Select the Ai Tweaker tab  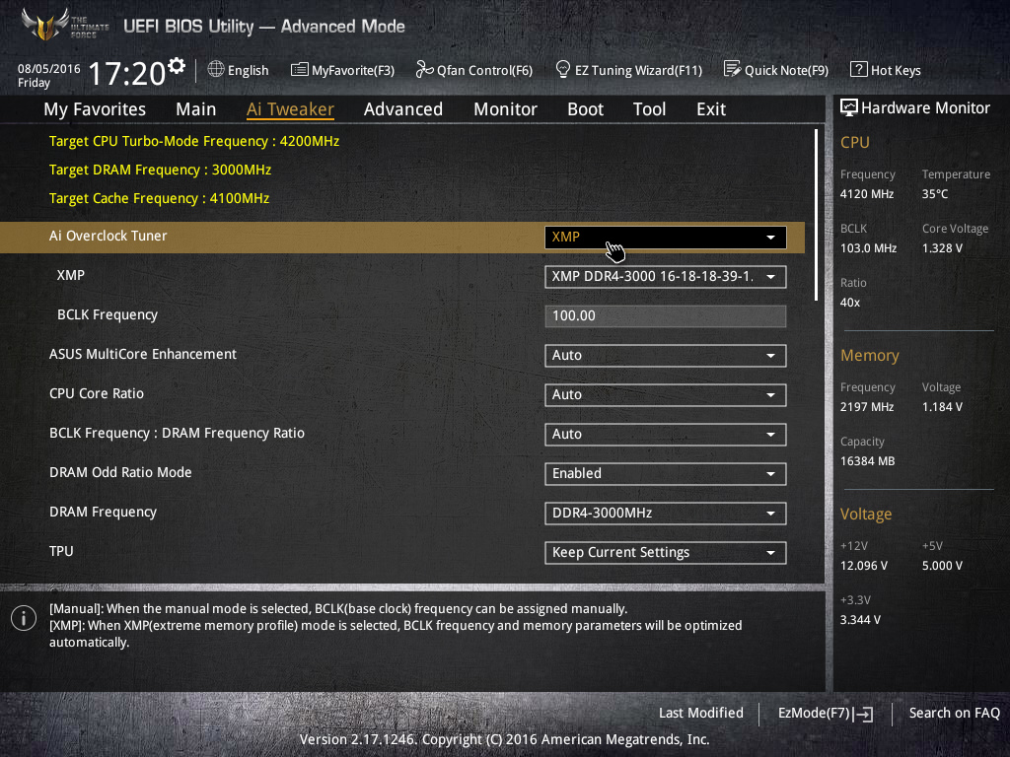pyautogui.click(x=291, y=109)
